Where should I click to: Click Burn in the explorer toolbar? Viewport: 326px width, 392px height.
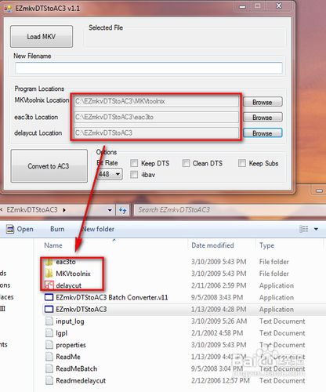pos(57,229)
